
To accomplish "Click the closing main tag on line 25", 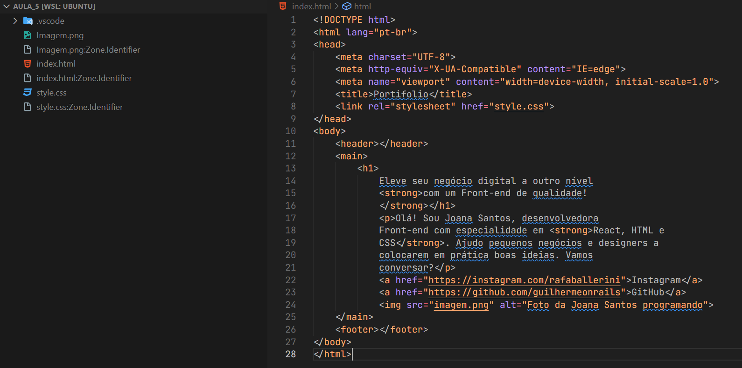I will pos(354,317).
